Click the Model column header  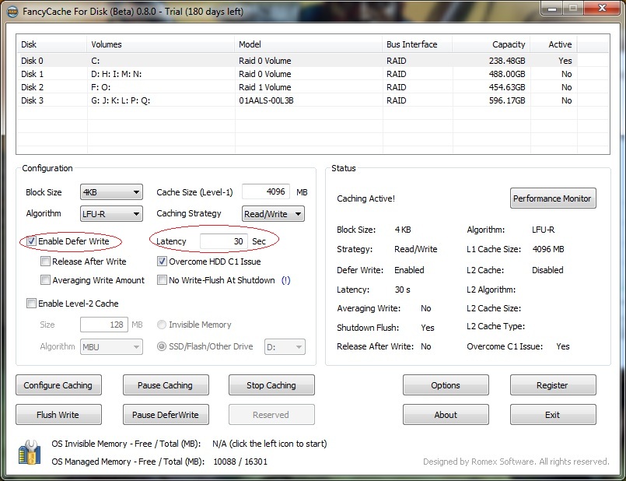308,44
